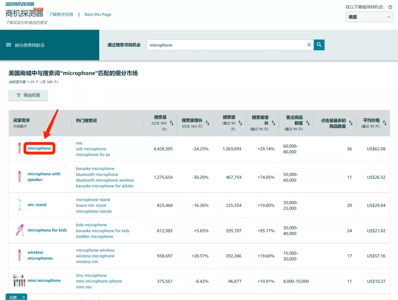Open the marketplace dropdown showing 美国
Screen dimensions: 398x300
[369, 17]
